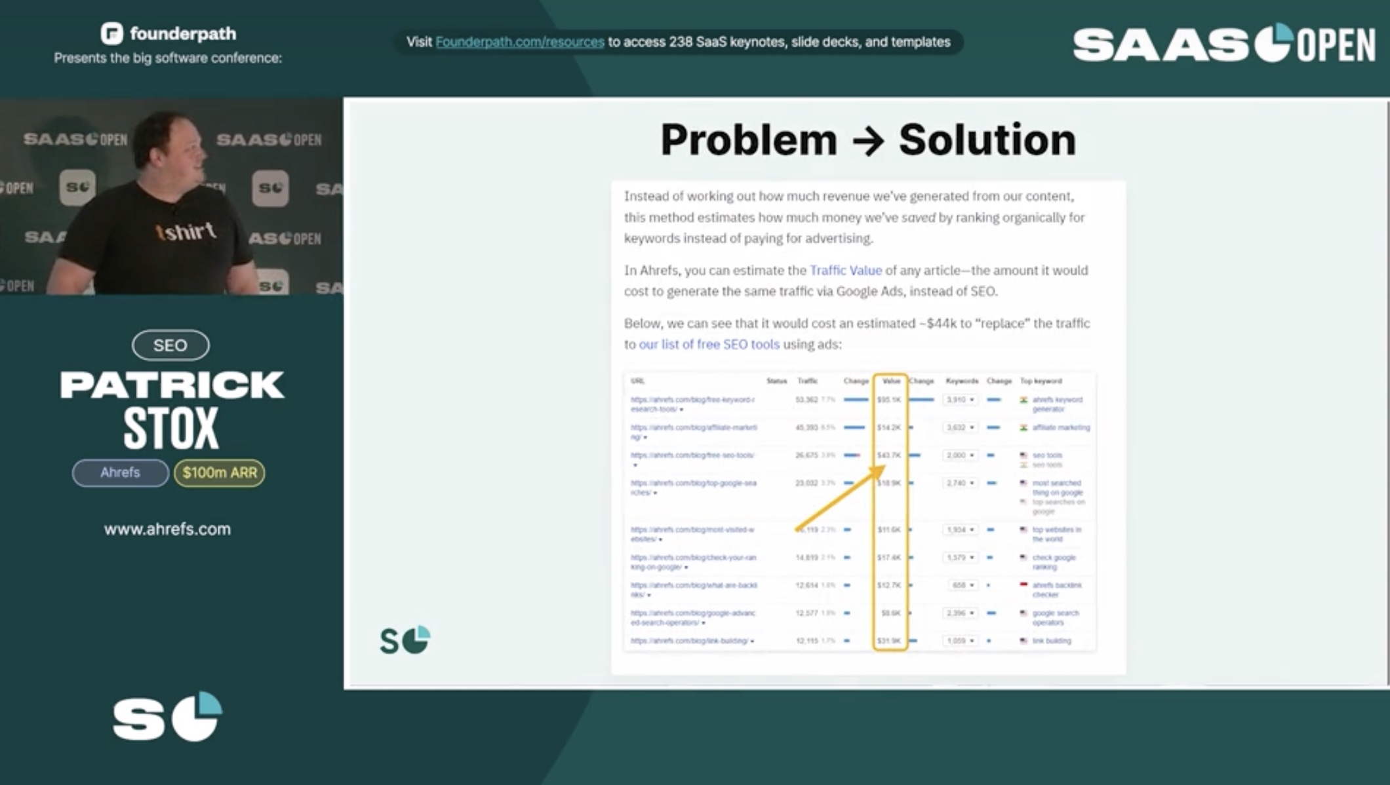Image resolution: width=1390 pixels, height=785 pixels.
Task: Click the flag beside 'most searched thing on google'
Action: [1023, 483]
